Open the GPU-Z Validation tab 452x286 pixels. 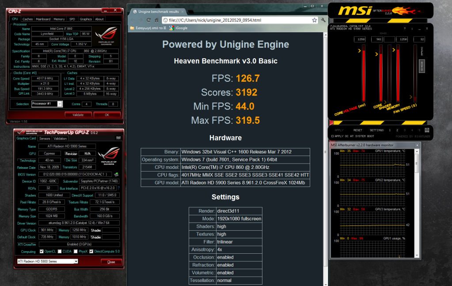point(60,138)
